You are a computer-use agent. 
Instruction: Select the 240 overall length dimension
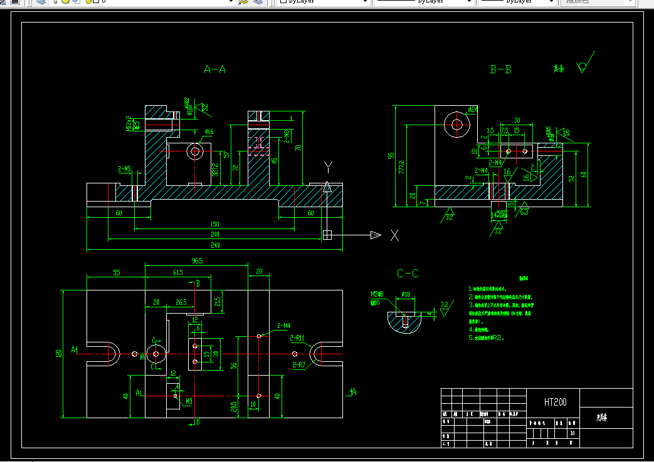pyautogui.click(x=215, y=245)
